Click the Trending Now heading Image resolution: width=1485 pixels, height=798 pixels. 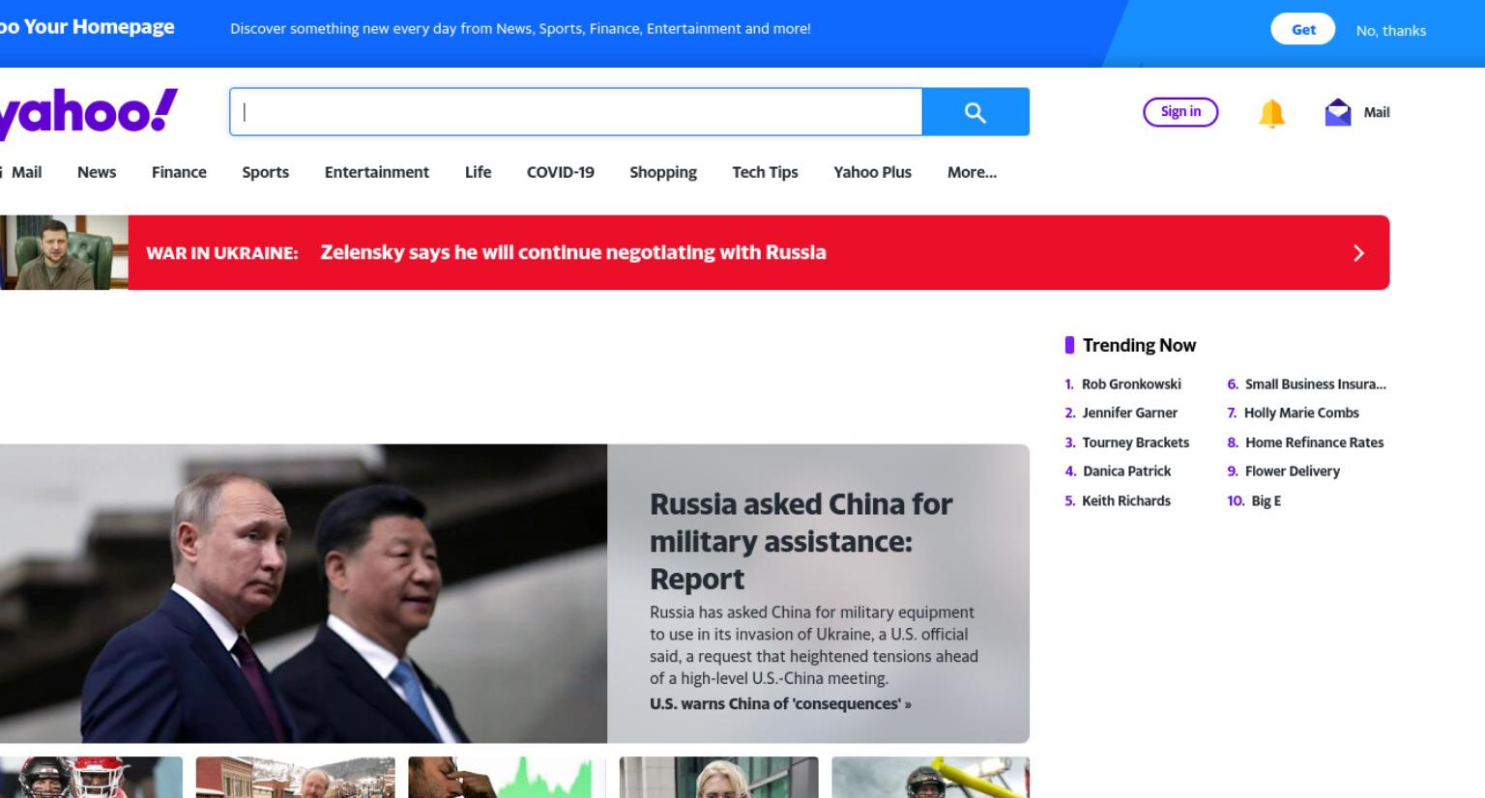pyautogui.click(x=1139, y=345)
